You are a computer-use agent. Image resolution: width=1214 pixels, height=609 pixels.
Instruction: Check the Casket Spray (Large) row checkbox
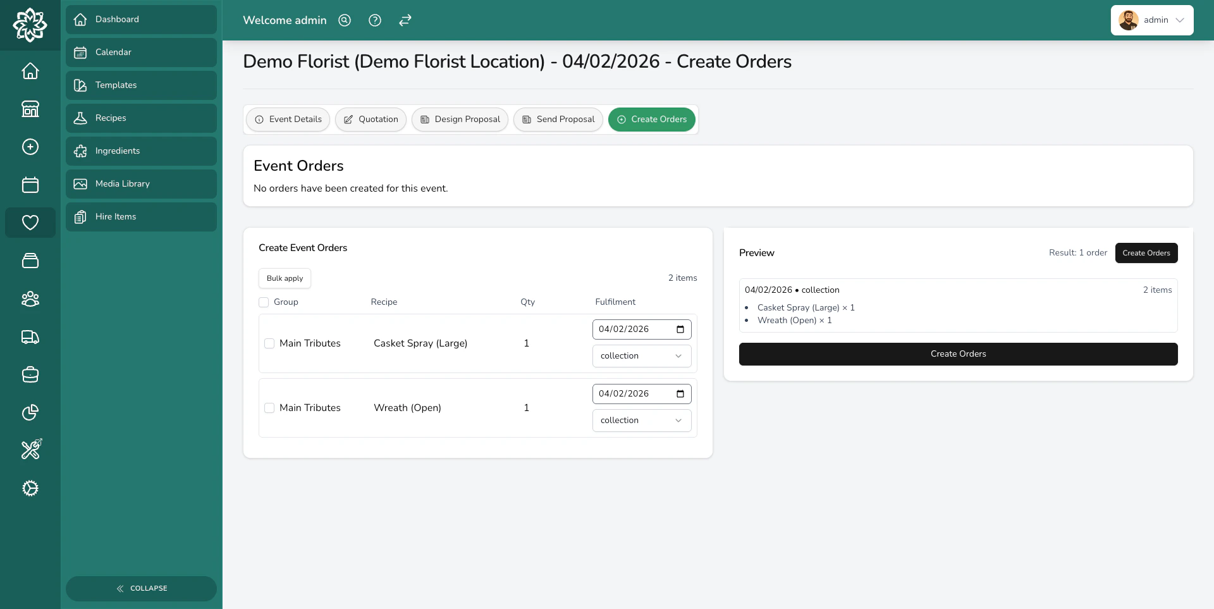click(x=269, y=343)
